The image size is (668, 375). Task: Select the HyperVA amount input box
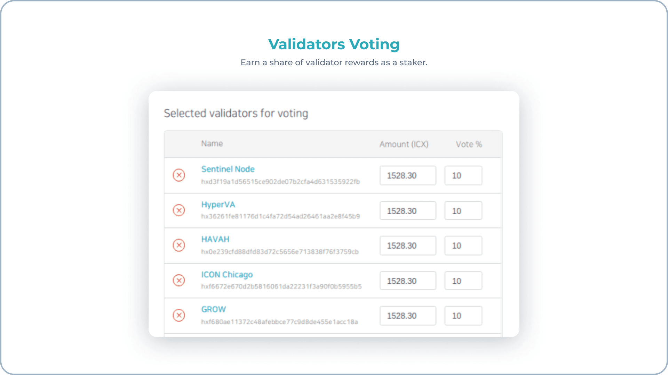(x=407, y=210)
